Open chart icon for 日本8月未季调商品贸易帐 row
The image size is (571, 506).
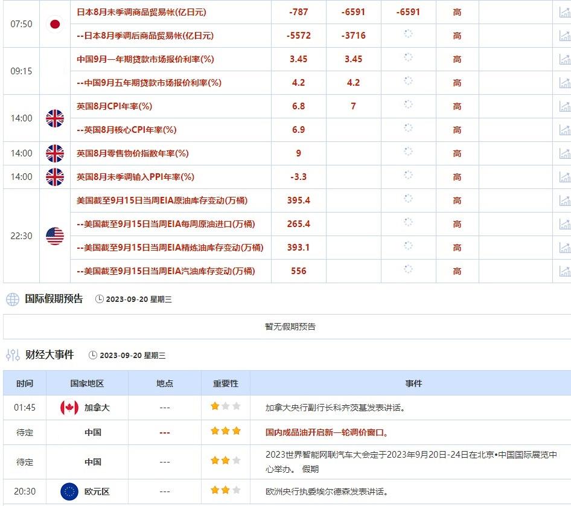point(565,12)
